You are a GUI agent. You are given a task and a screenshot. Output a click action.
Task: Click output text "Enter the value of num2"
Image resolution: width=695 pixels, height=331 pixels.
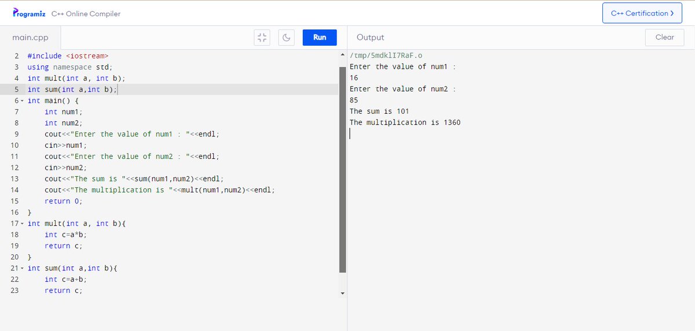coord(403,89)
